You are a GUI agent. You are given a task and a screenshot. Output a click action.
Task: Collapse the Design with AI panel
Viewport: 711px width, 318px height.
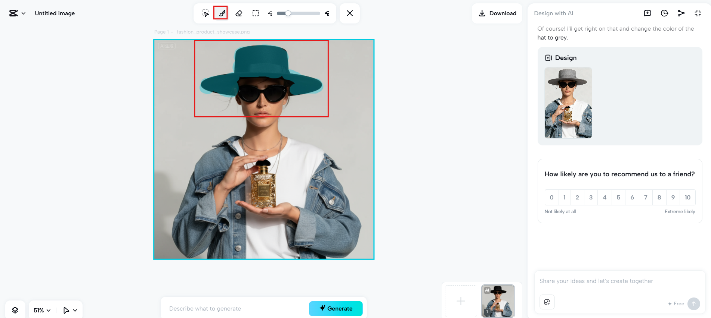(x=698, y=13)
